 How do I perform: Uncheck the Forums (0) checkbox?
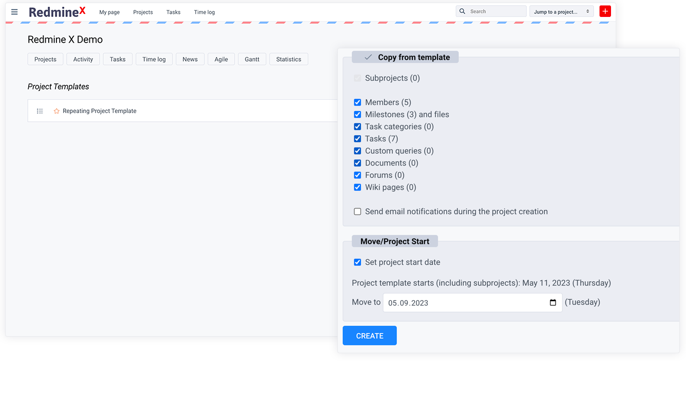point(357,175)
